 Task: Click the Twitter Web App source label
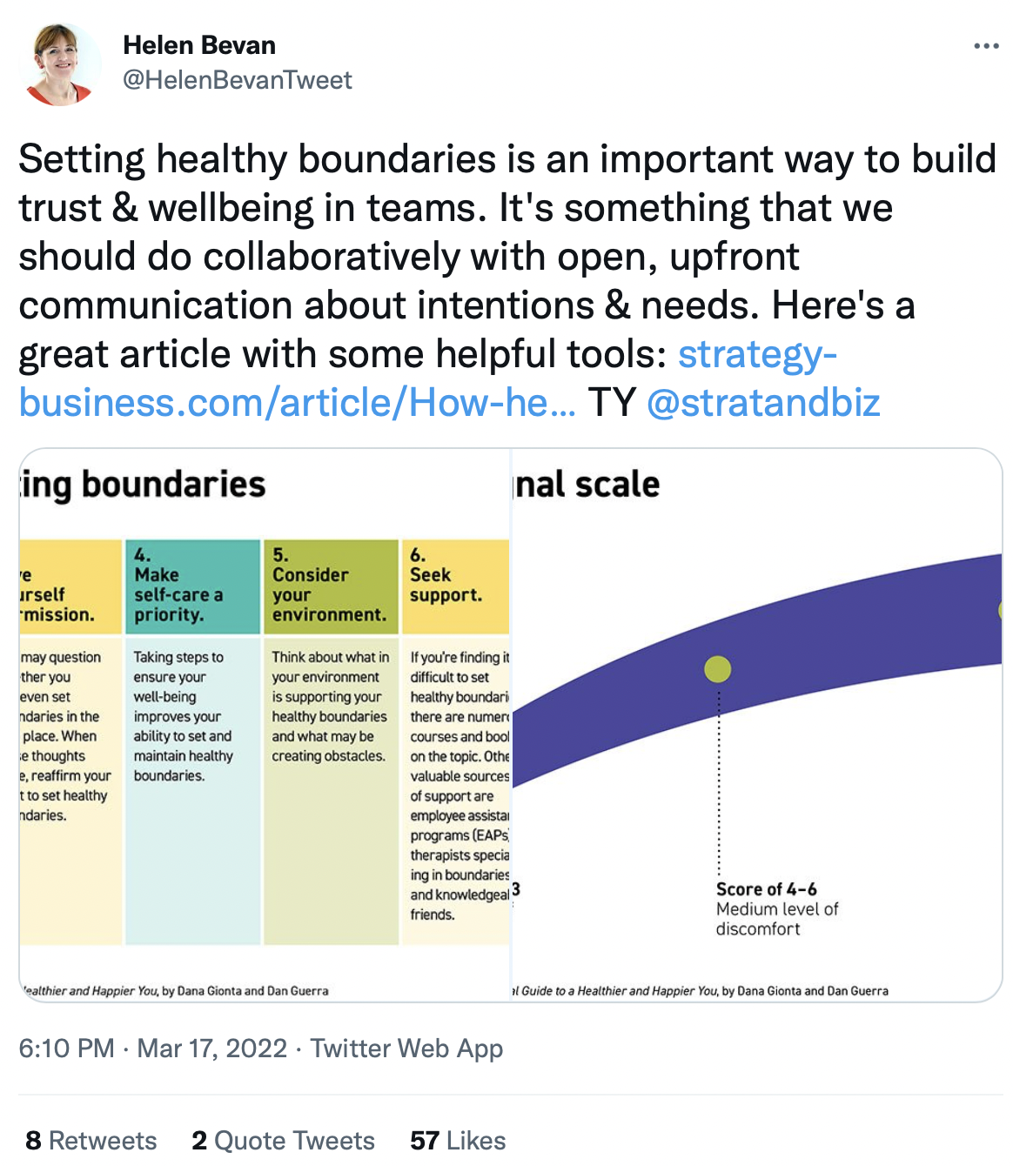[x=406, y=1048]
